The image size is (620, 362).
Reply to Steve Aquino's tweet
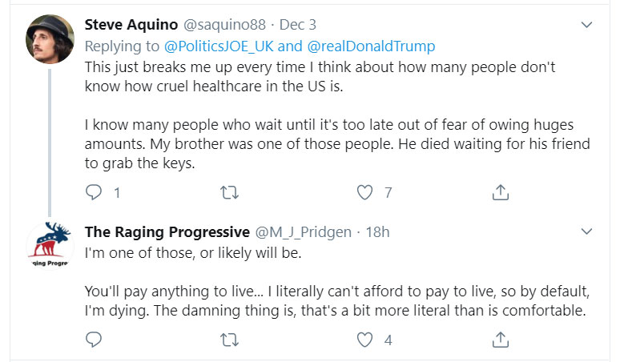click(94, 192)
